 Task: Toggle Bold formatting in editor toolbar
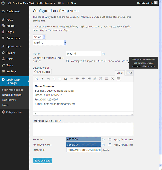tap(36, 79)
